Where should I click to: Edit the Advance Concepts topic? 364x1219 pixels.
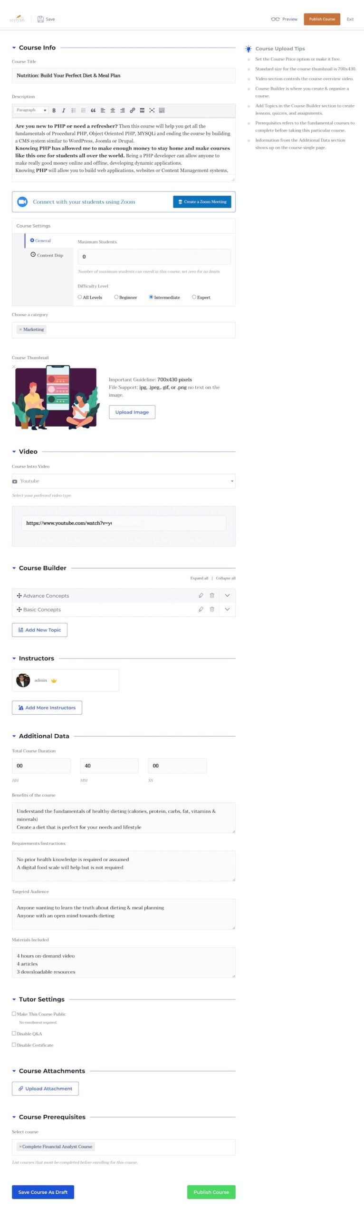[201, 595]
